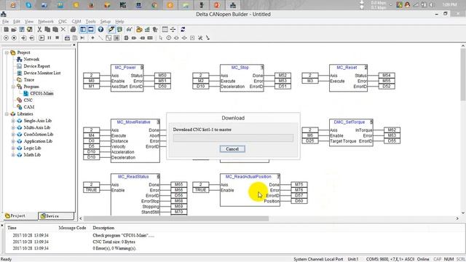This screenshot has height=262, width=466.
Task: Click the horizontal scrollbar of the diagram
Action: point(176,218)
